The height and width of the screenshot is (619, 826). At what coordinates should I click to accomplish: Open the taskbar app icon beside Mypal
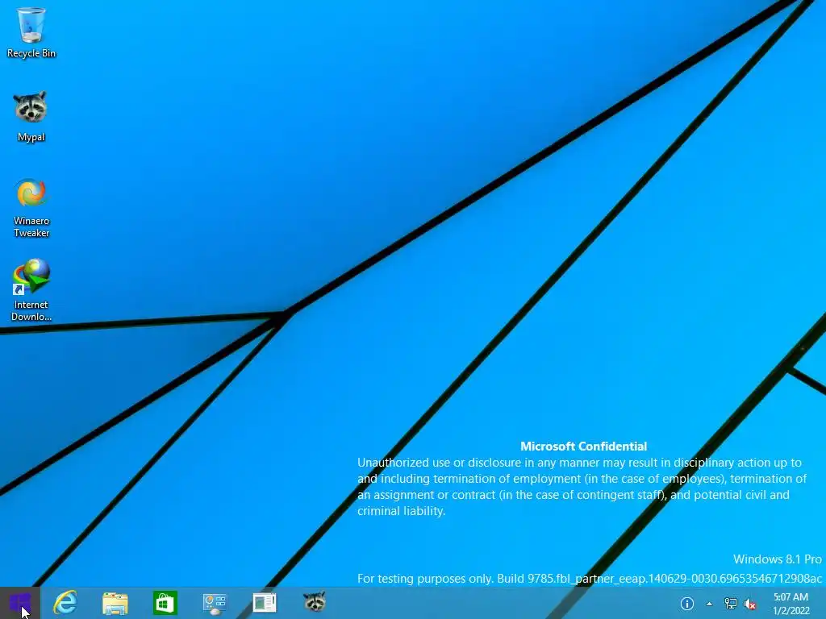coord(265,603)
